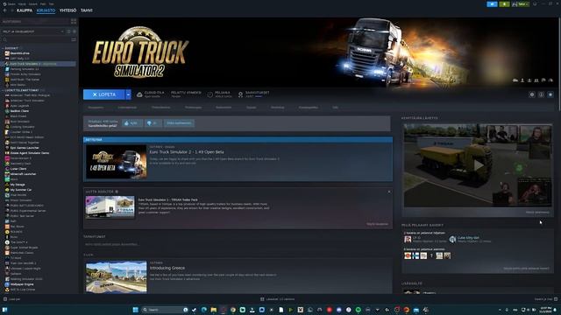Switch library to grid collections view icon
The image size is (561, 315).
pyautogui.click(x=74, y=21)
